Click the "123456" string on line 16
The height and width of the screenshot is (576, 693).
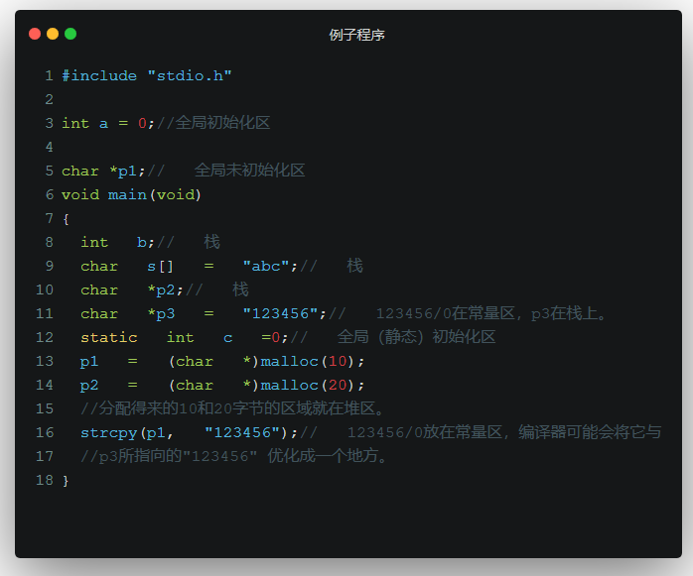[242, 433]
